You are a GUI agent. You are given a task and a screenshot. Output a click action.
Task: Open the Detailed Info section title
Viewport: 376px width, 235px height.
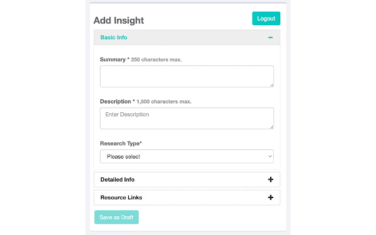pos(117,180)
